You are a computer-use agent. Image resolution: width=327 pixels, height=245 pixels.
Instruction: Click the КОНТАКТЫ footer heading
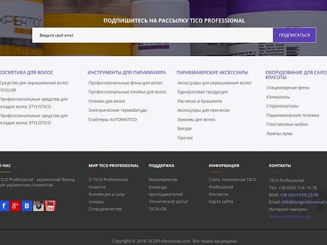click(279, 165)
